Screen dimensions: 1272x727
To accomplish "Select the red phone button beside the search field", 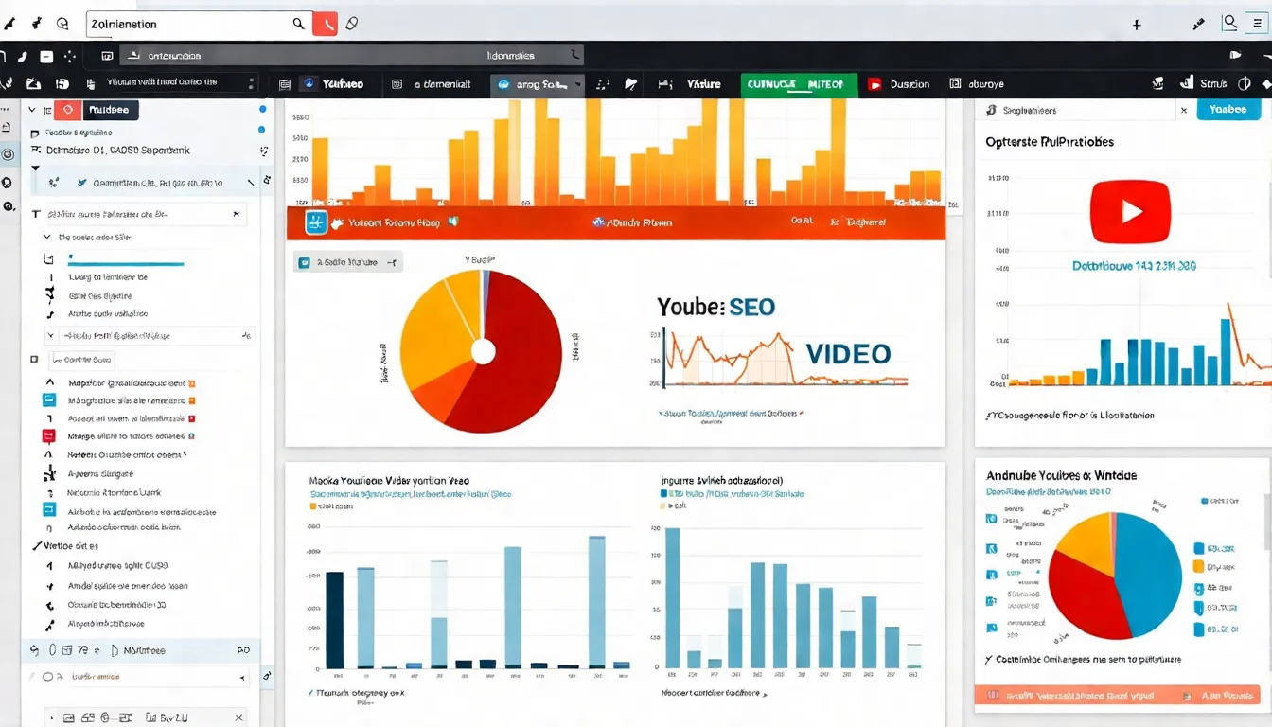I will 326,23.
